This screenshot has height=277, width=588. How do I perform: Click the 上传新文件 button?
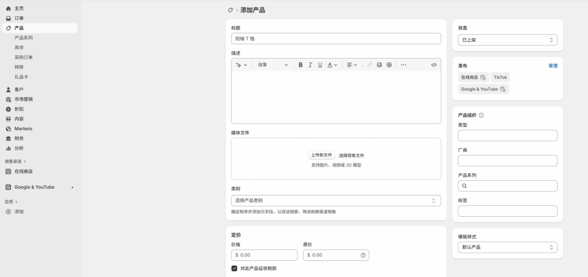322,155
